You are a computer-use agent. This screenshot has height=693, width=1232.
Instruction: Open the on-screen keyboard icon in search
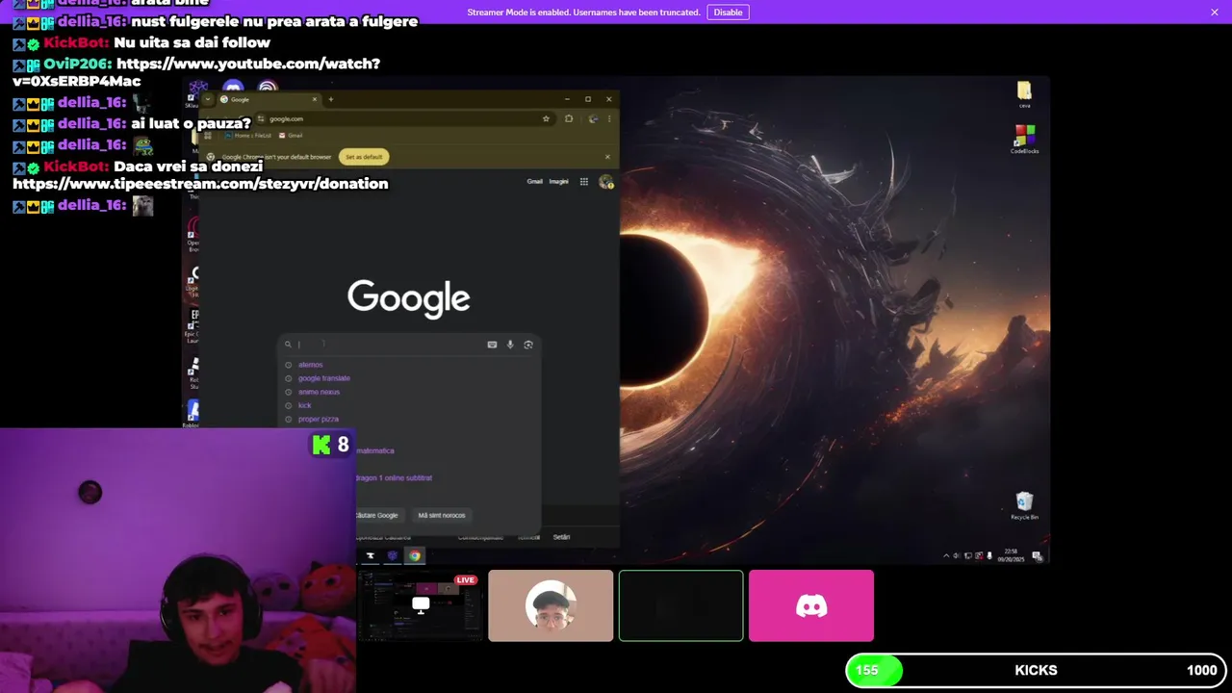[492, 345]
